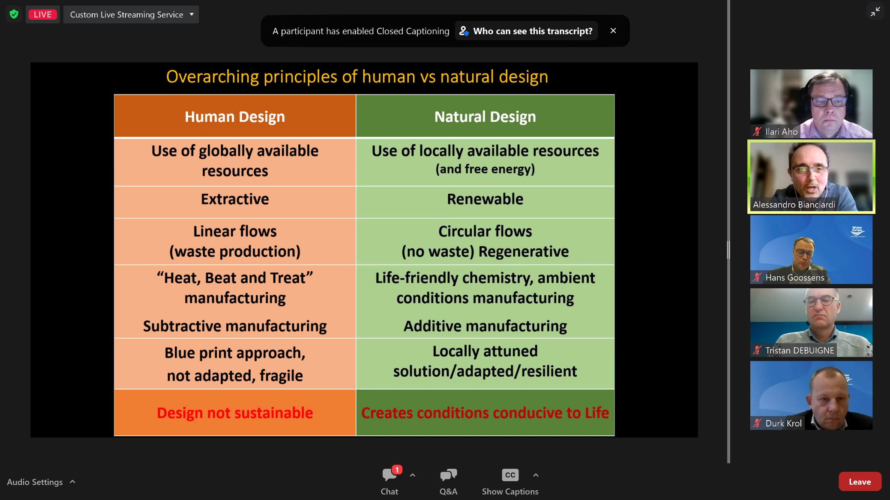The height and width of the screenshot is (500, 890).
Task: Click the green encryption shield icon
Action: coord(14,14)
